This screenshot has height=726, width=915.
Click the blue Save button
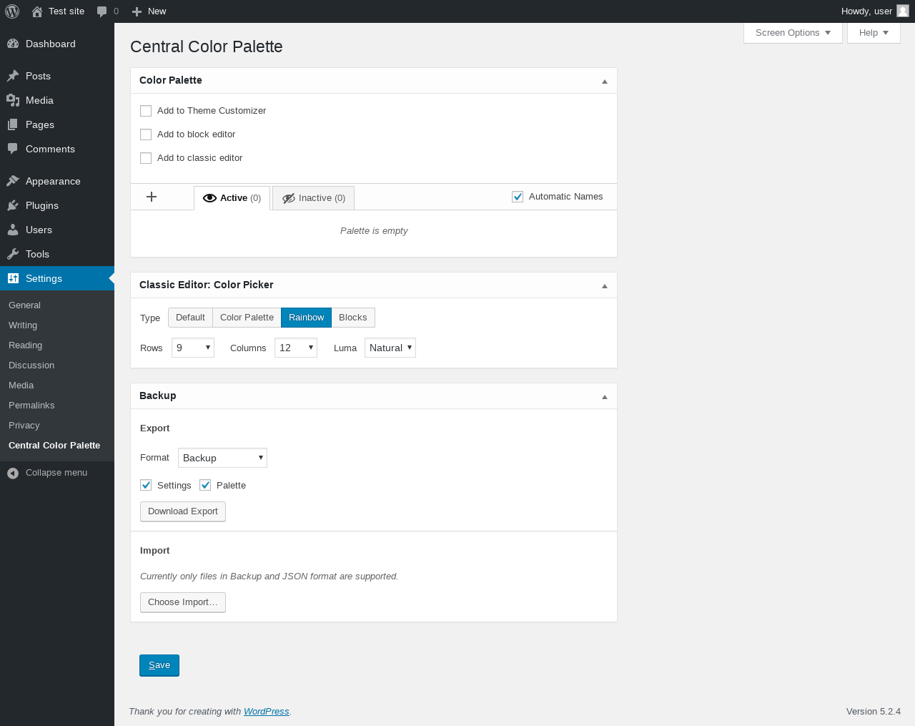[x=159, y=665]
